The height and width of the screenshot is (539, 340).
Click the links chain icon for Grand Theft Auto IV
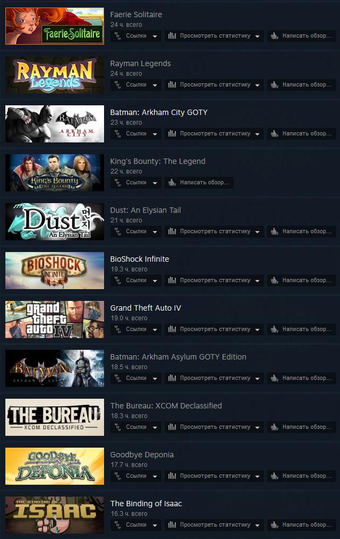click(117, 329)
